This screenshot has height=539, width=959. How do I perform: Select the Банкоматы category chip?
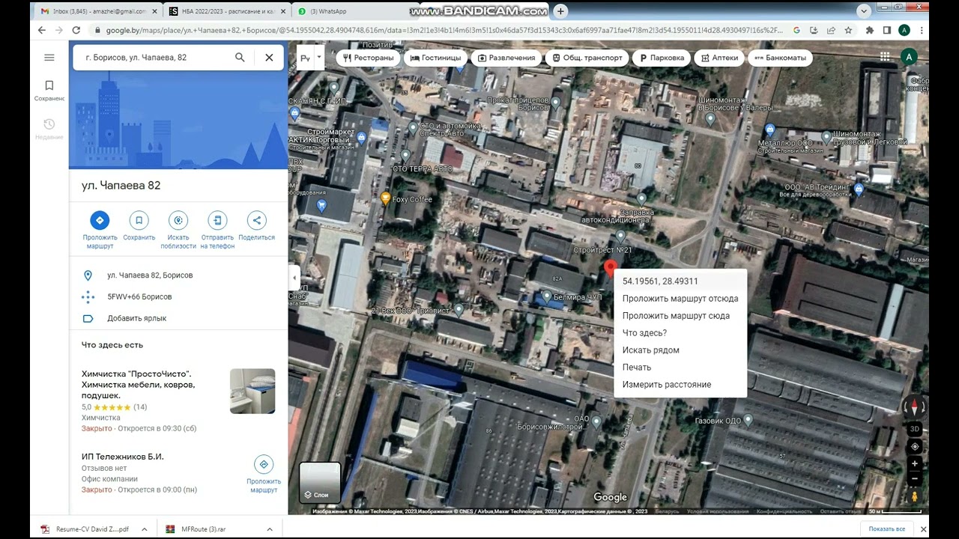[780, 58]
